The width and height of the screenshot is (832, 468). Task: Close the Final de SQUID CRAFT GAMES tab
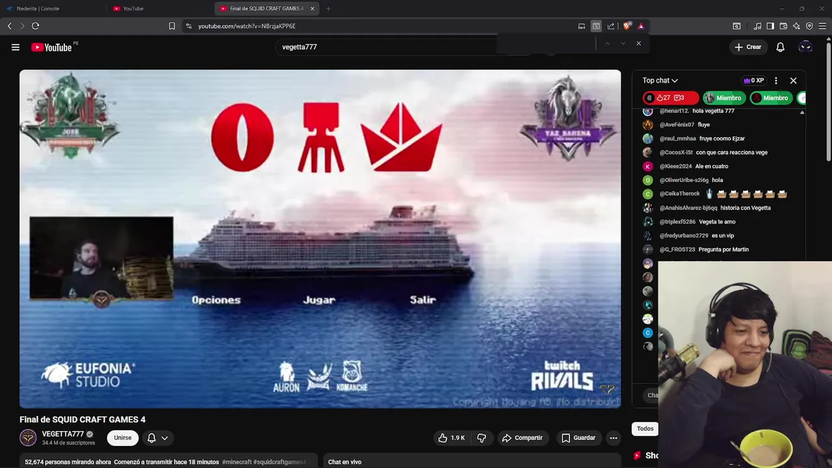point(312,8)
